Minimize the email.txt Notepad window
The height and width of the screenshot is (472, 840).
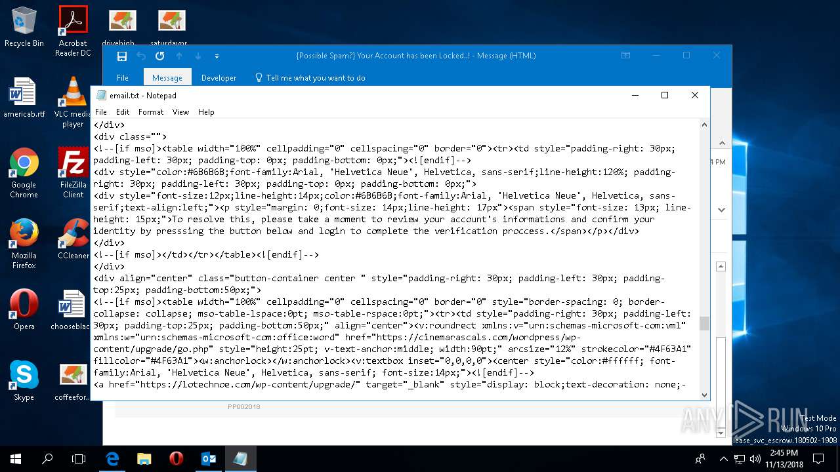pyautogui.click(x=635, y=95)
